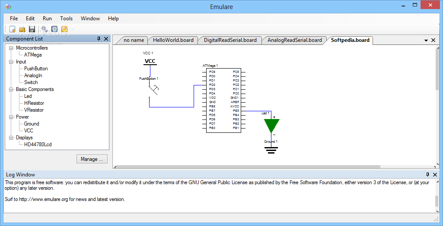Screen dimensions: 443x226
Task: Select ATMega in the component list
Action: tap(33, 55)
